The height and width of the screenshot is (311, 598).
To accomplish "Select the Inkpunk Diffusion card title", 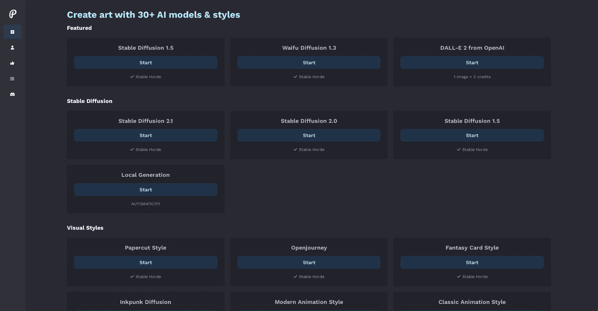I will [145, 302].
